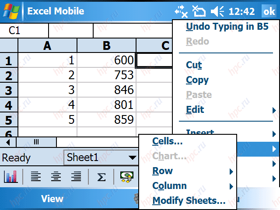
Task: Expand the Edit submenu
Action: pyautogui.click(x=226, y=110)
